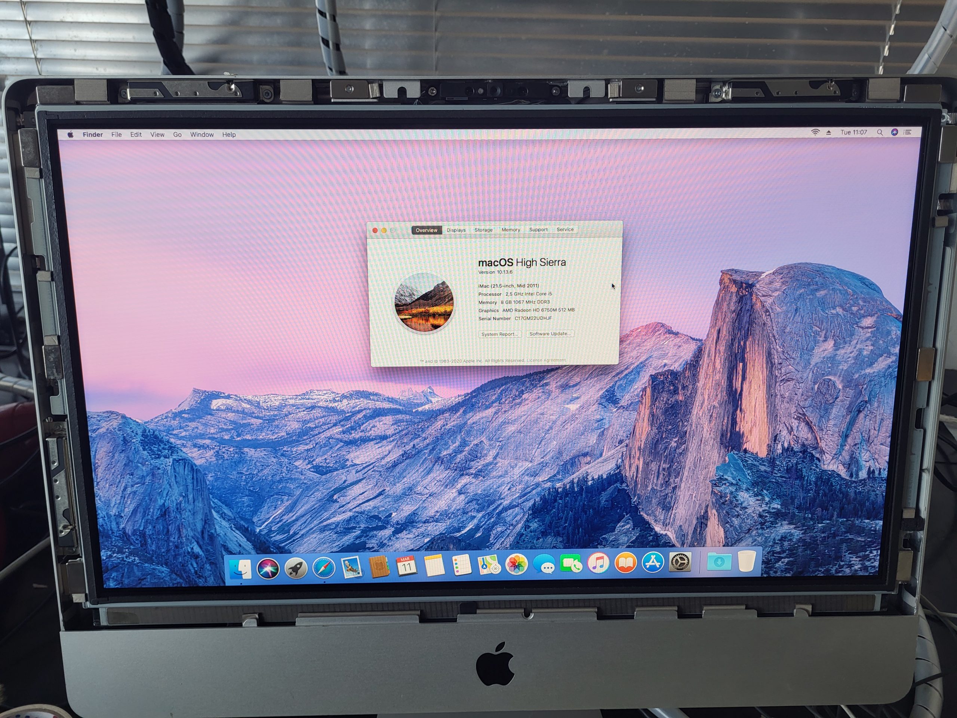Close the About This Mac window
The width and height of the screenshot is (957, 718).
click(375, 231)
